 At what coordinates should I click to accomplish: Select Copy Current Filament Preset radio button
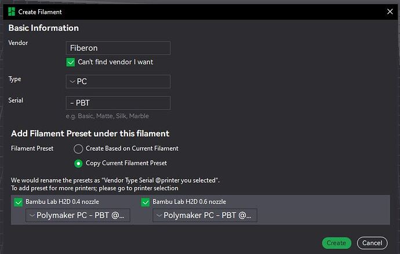coord(78,163)
